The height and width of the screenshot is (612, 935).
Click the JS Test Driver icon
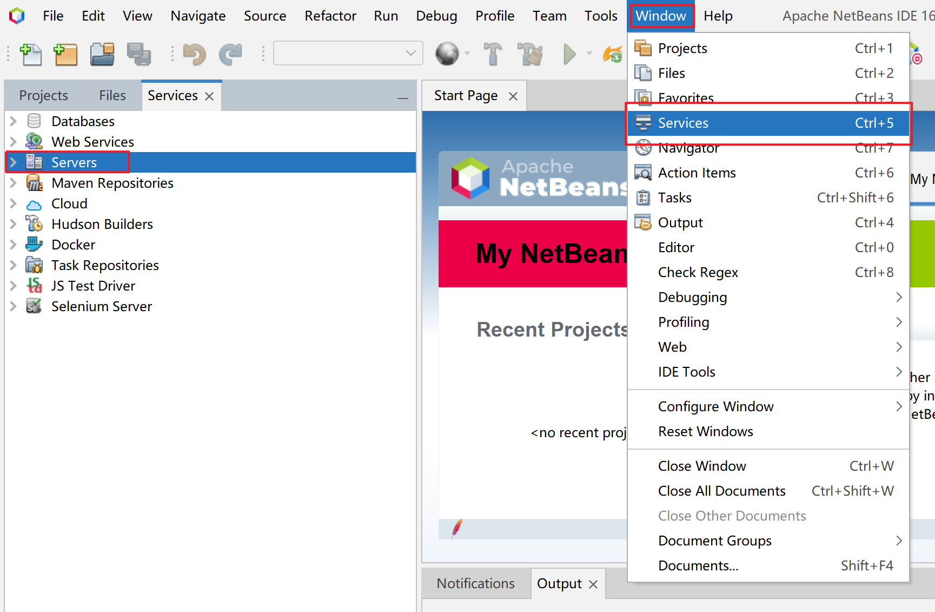point(34,285)
